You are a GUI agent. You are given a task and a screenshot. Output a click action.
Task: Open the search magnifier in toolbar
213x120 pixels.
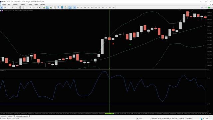pyautogui.click(x=202, y=7)
